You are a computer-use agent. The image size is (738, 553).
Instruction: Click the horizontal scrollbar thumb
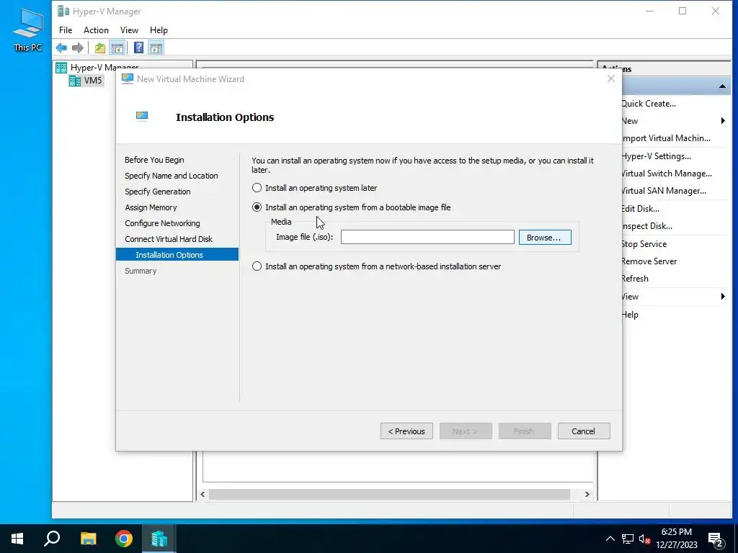[389, 494]
